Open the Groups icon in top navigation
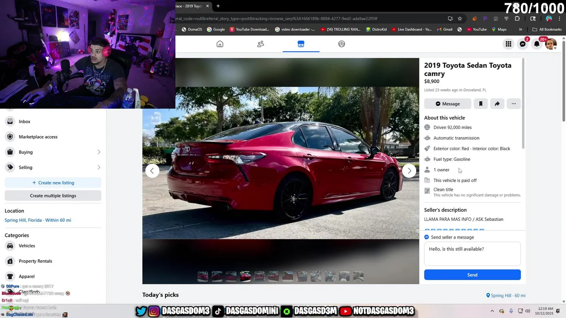The height and width of the screenshot is (318, 566). click(x=341, y=44)
